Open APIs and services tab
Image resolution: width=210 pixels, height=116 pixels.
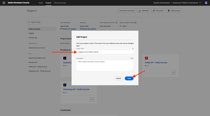60,3
